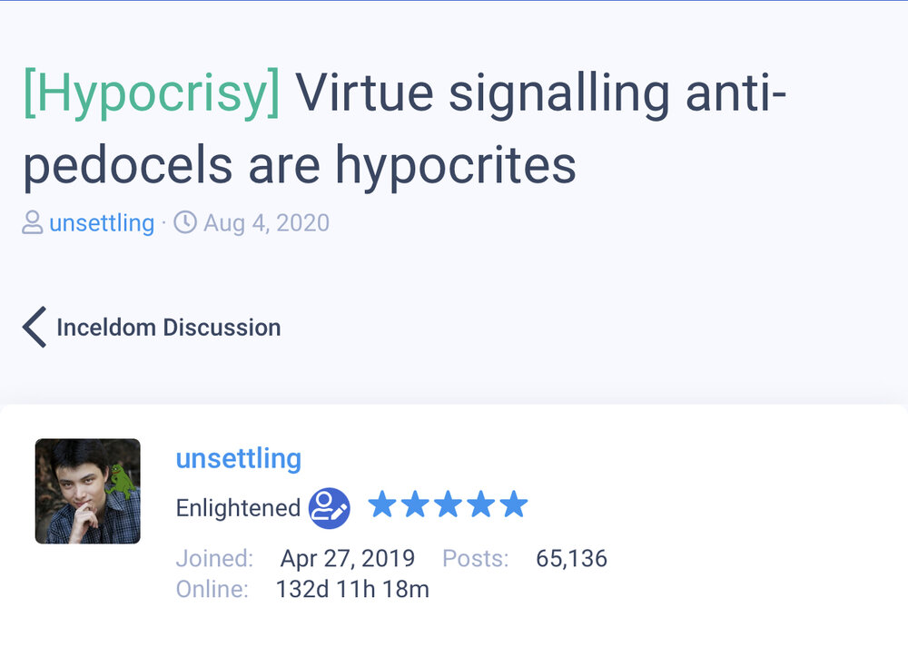Click the first blue rating star
Viewport: 908px width, 666px height.
(382, 504)
